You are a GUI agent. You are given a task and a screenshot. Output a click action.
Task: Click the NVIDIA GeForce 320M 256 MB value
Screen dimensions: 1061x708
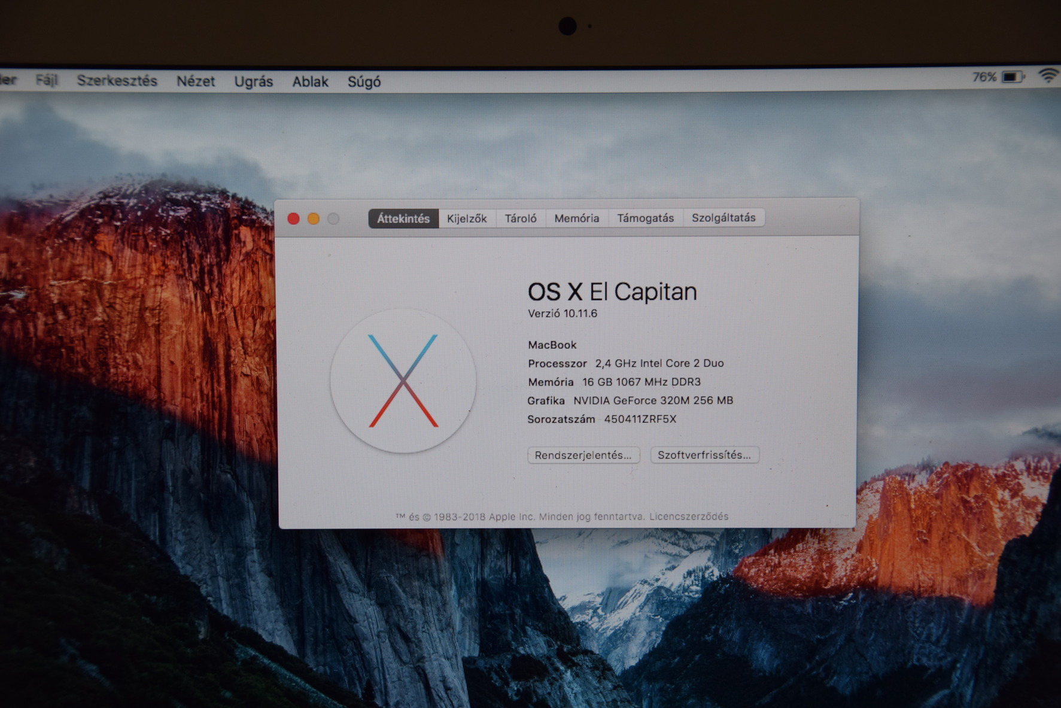[653, 400]
